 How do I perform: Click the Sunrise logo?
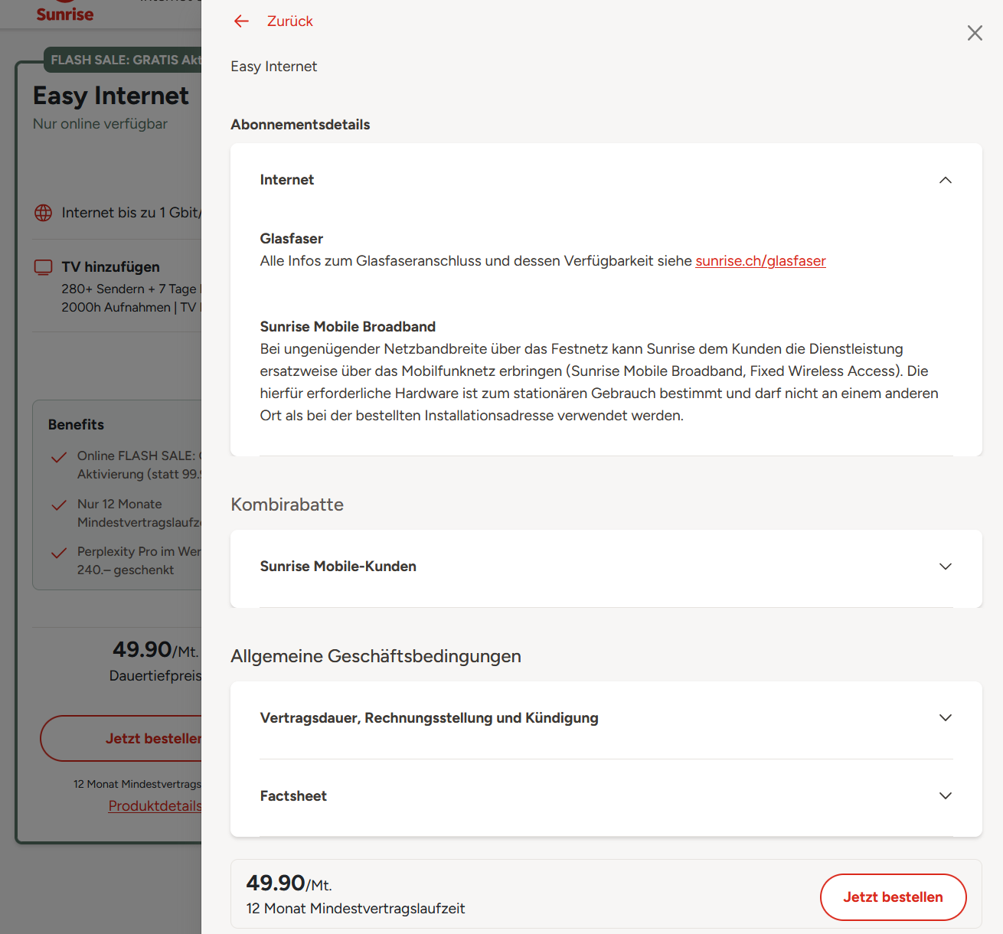(x=65, y=14)
